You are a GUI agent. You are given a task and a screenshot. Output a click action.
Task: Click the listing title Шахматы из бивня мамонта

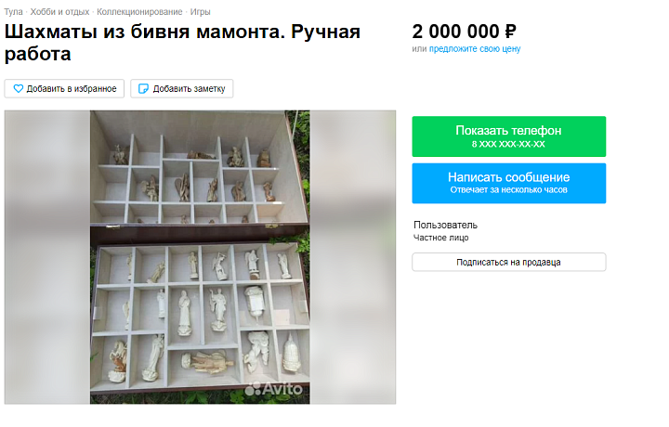pos(183,43)
